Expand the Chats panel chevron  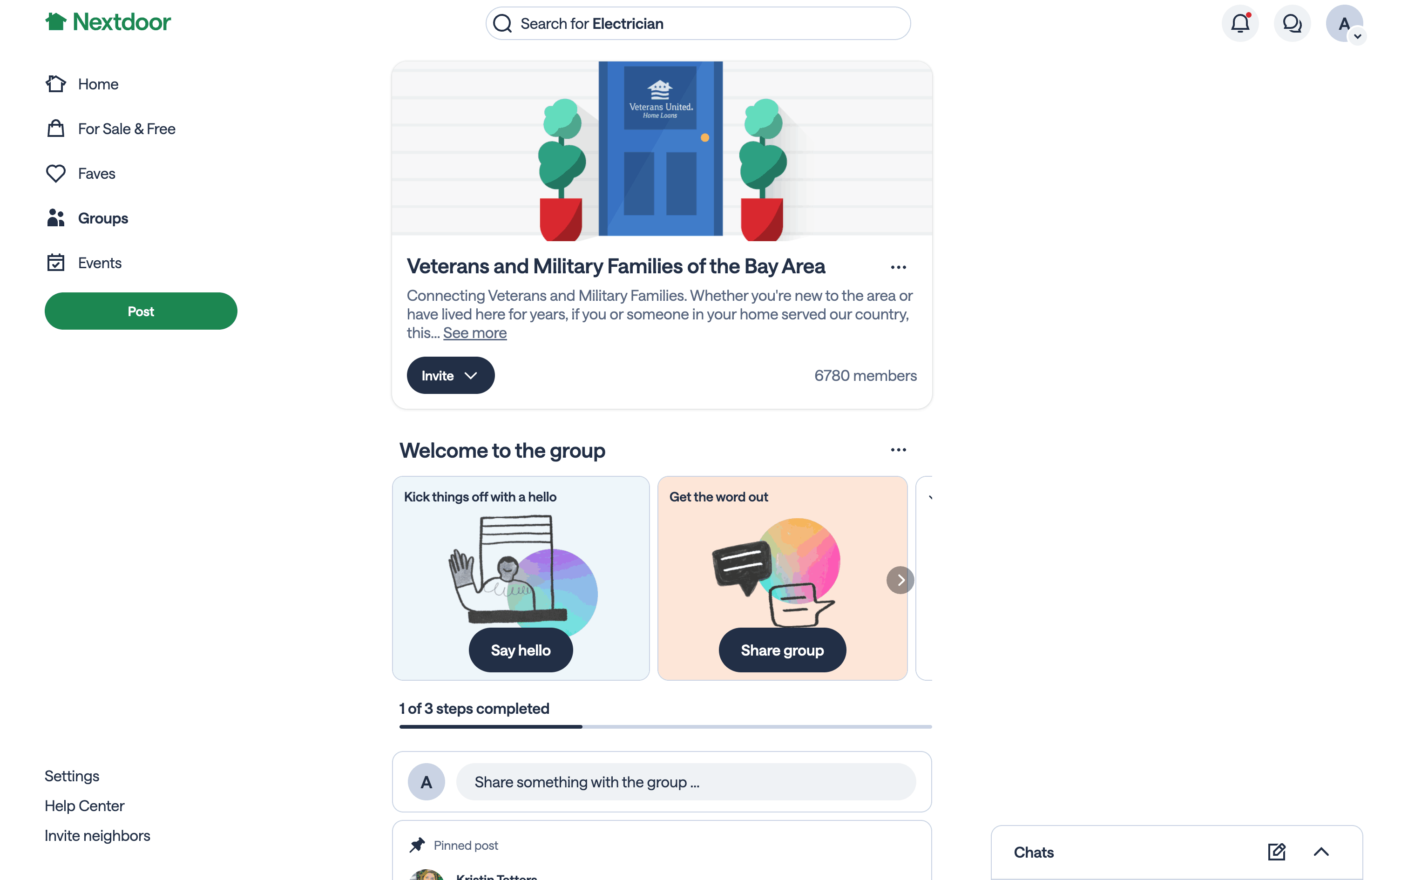pos(1321,852)
